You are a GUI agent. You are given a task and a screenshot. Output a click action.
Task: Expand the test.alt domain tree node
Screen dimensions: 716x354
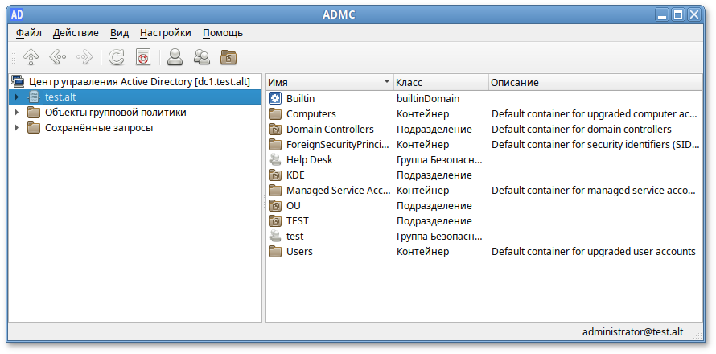pos(16,97)
